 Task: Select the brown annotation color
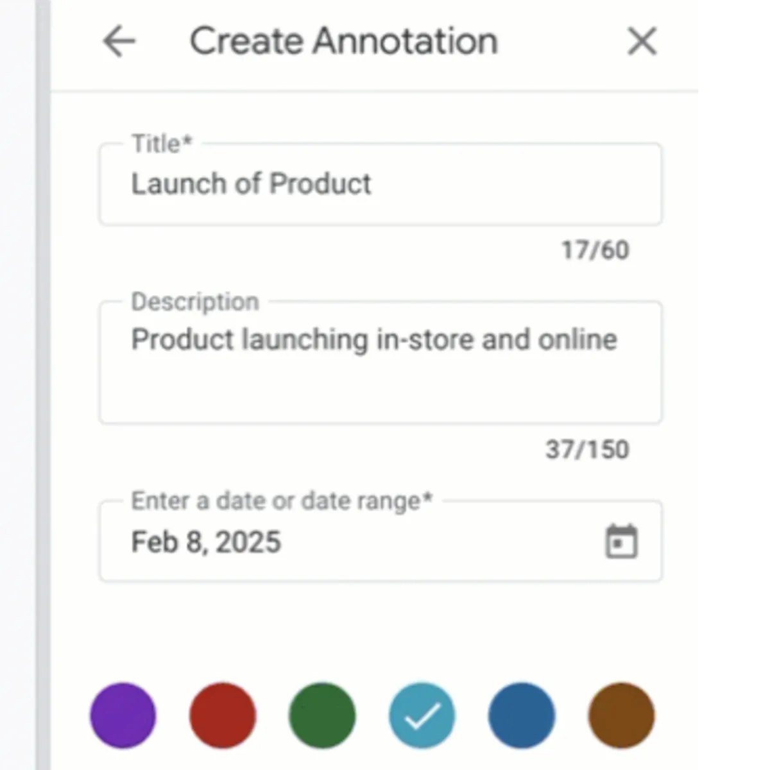(x=620, y=715)
